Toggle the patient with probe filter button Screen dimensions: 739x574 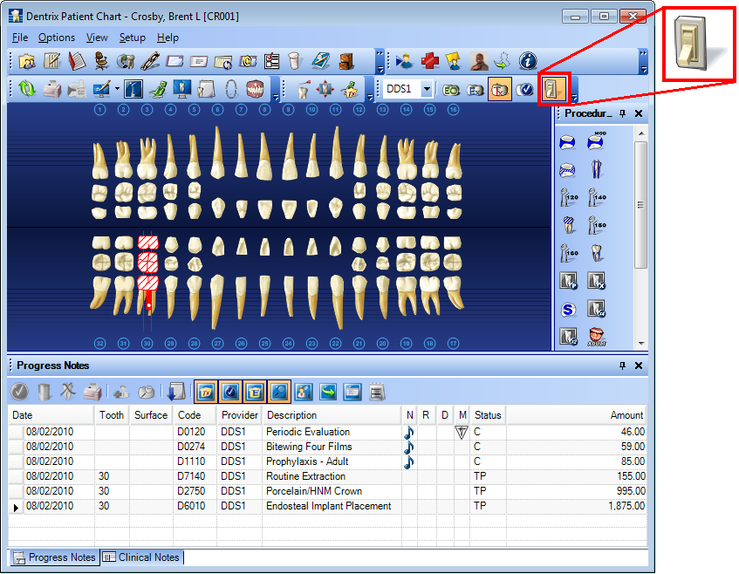(x=304, y=392)
